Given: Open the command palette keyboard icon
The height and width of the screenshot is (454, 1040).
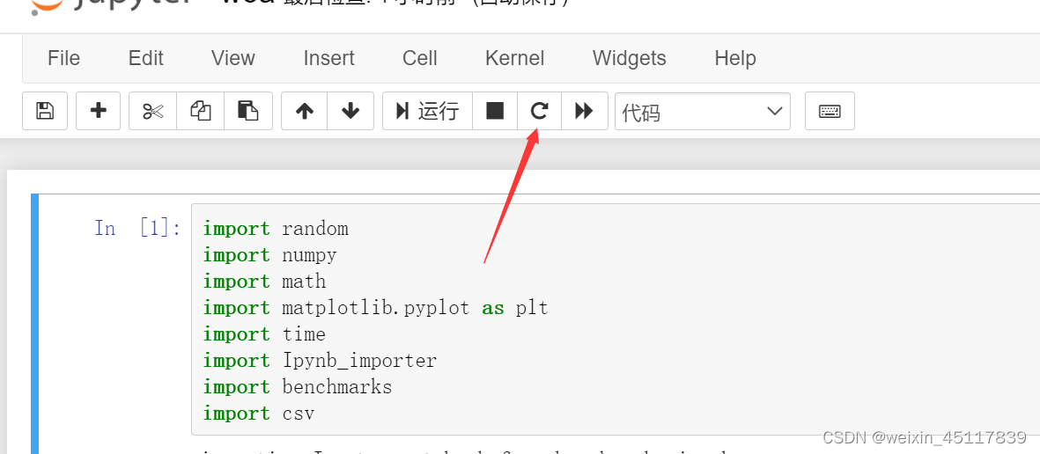Looking at the screenshot, I should click(x=830, y=111).
